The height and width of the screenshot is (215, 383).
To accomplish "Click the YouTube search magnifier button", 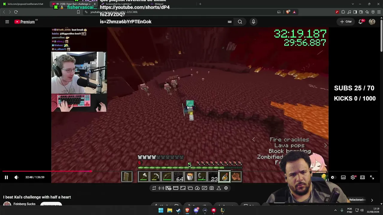I will pos(240,21).
